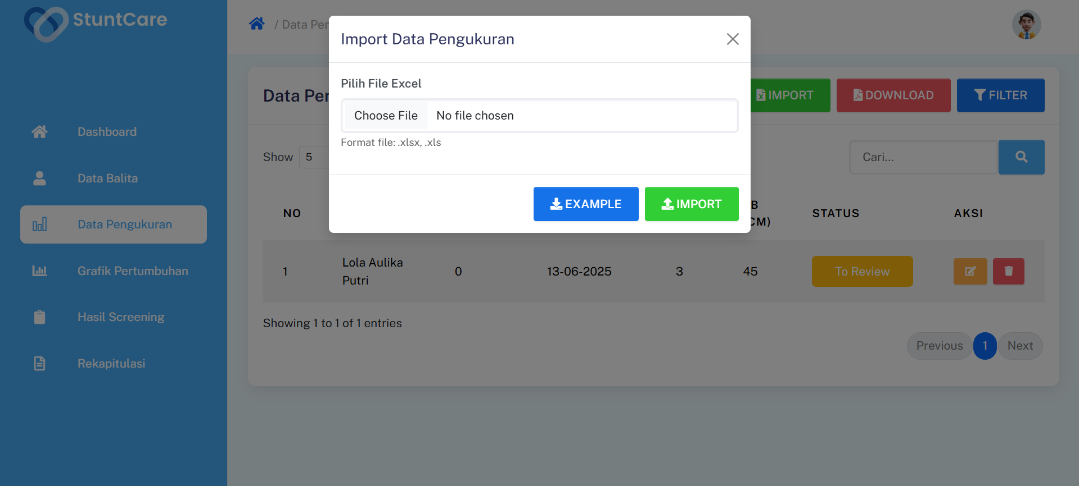Screen dimensions: 1079x486
Task: Click the Rekapitulasi document icon
Action: tap(39, 364)
